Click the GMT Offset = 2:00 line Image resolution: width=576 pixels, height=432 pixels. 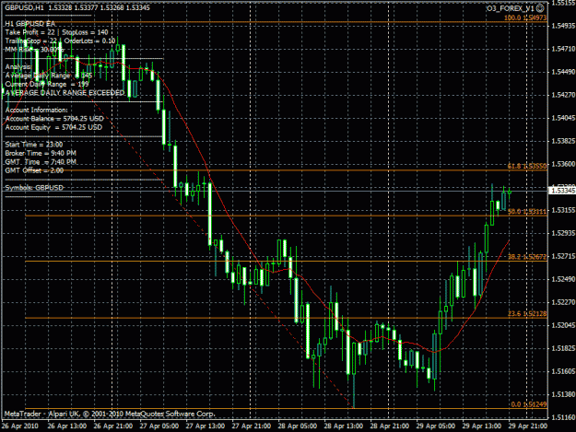[x=34, y=170]
